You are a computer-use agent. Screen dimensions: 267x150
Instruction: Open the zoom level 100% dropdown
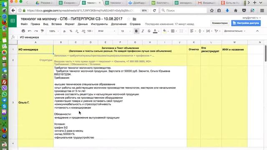(x=54, y=31)
